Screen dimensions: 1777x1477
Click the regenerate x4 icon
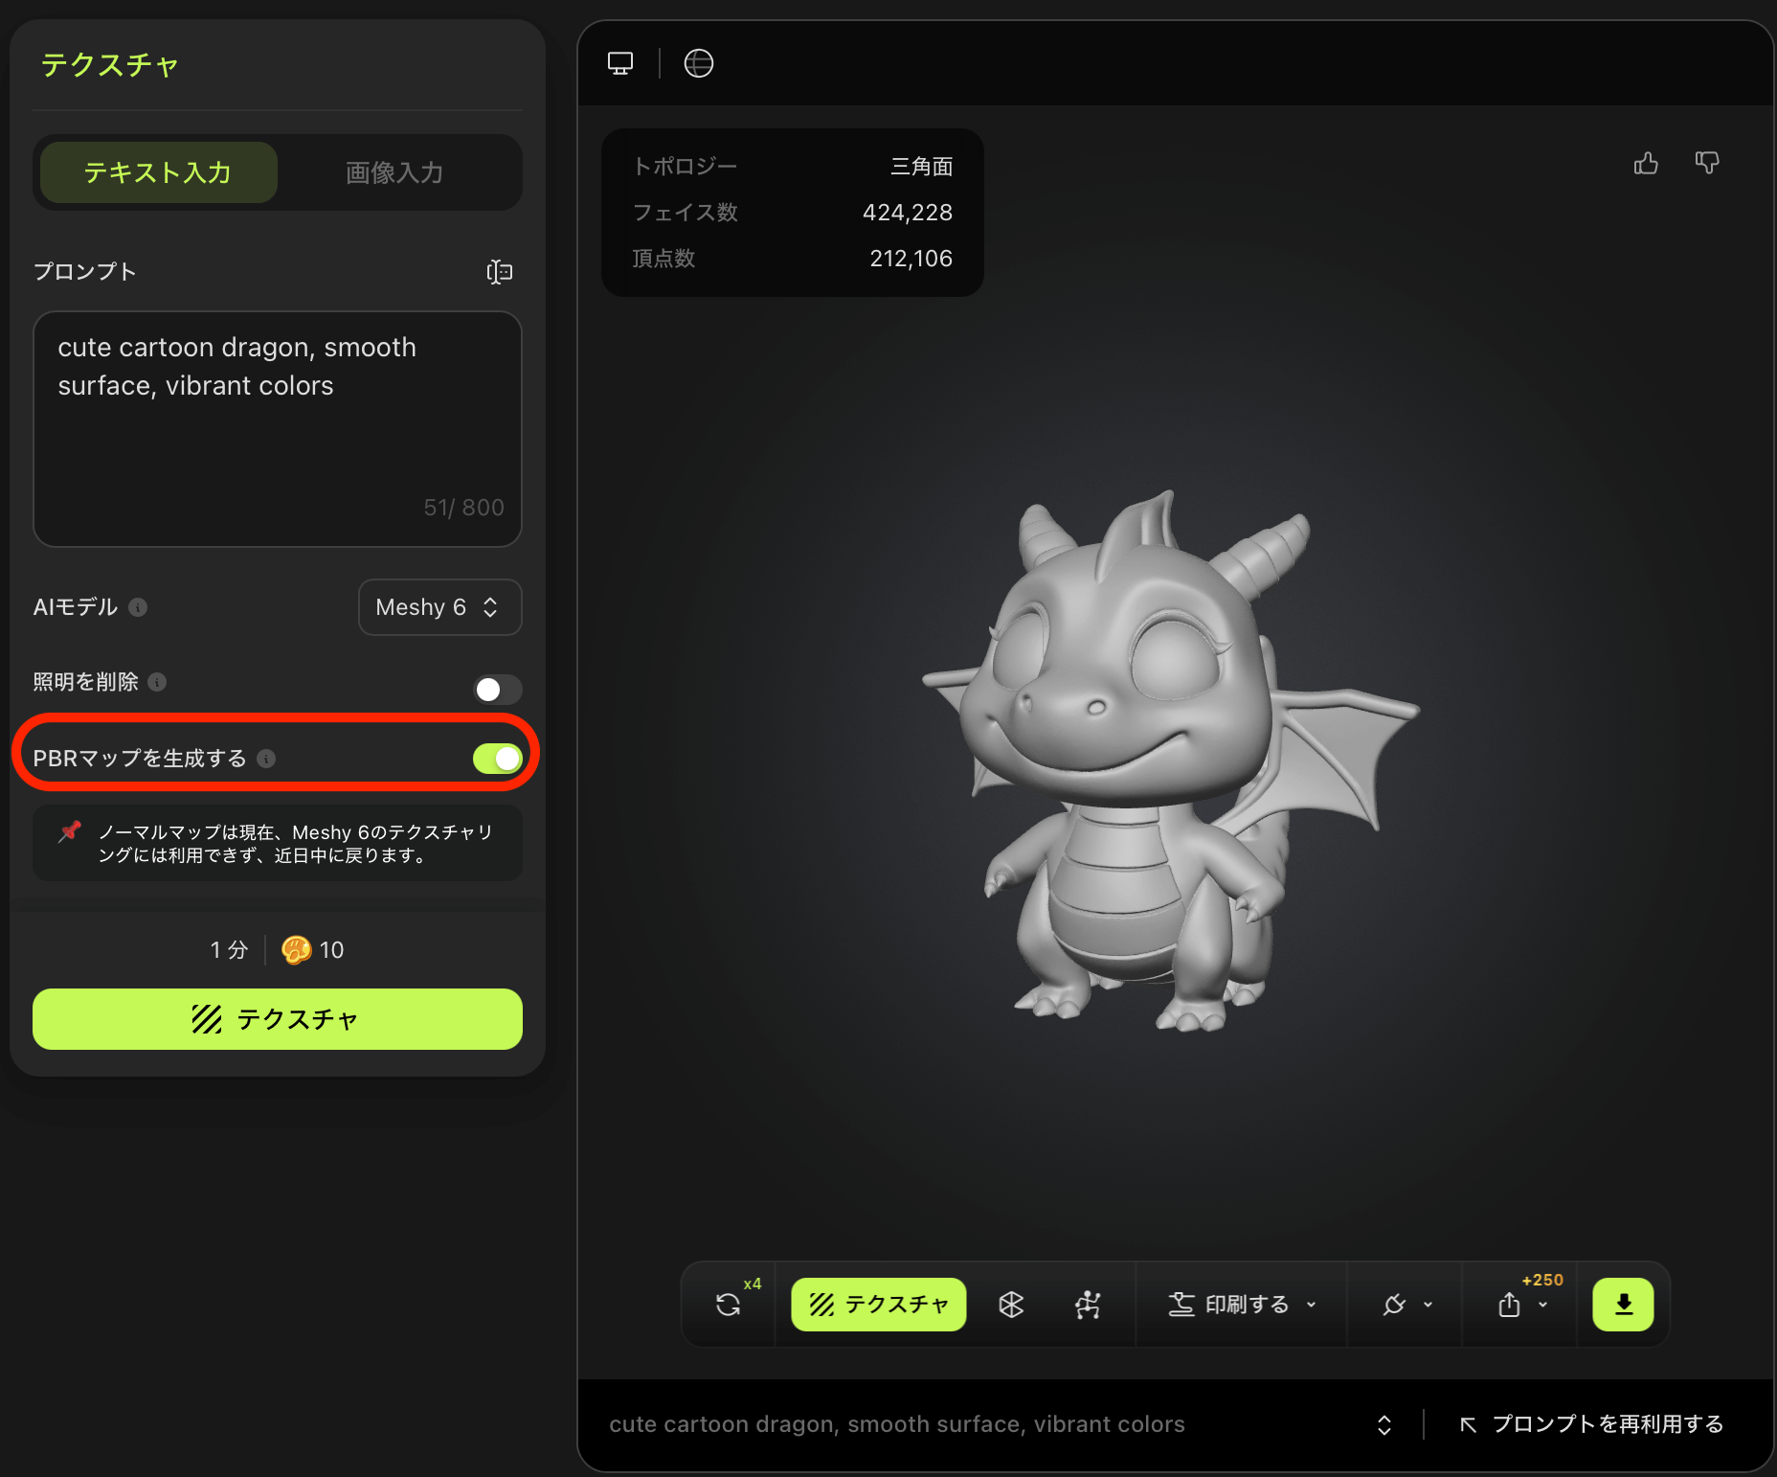tap(729, 1305)
